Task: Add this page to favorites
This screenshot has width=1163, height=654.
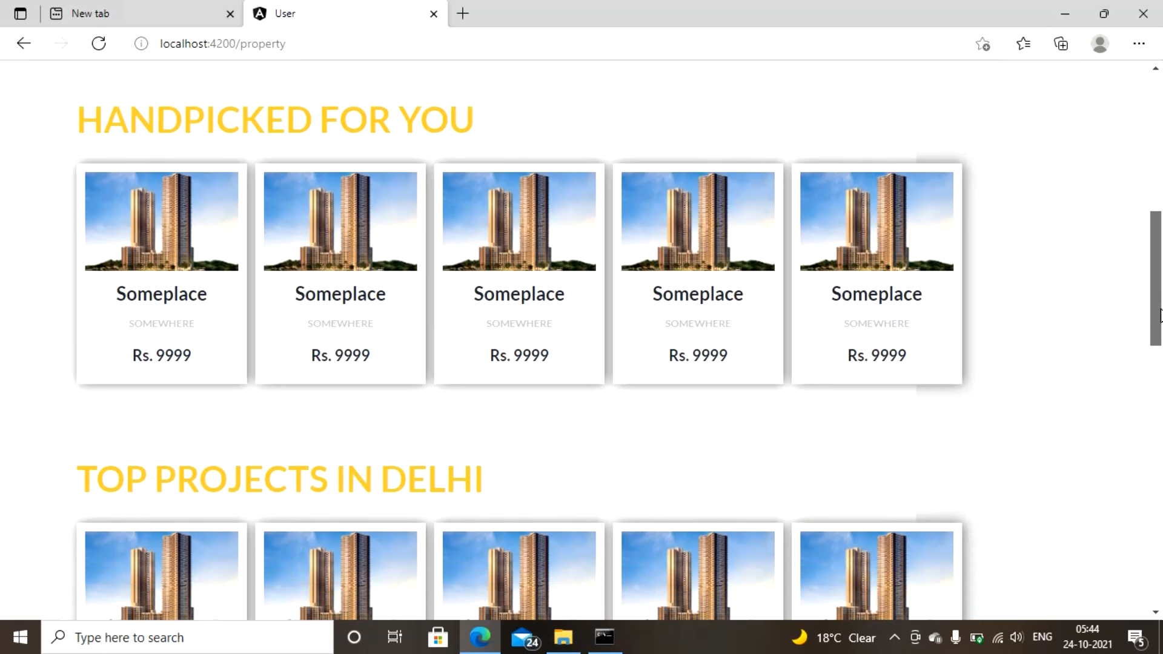Action: click(x=982, y=44)
